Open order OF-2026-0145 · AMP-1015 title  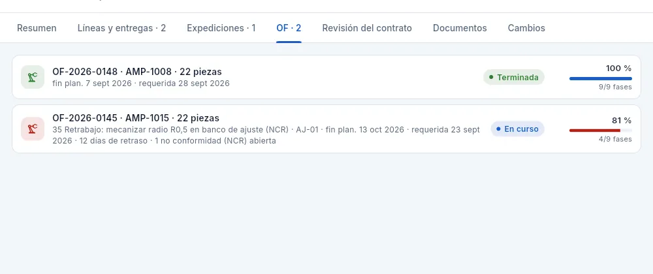pyautogui.click(x=136, y=118)
